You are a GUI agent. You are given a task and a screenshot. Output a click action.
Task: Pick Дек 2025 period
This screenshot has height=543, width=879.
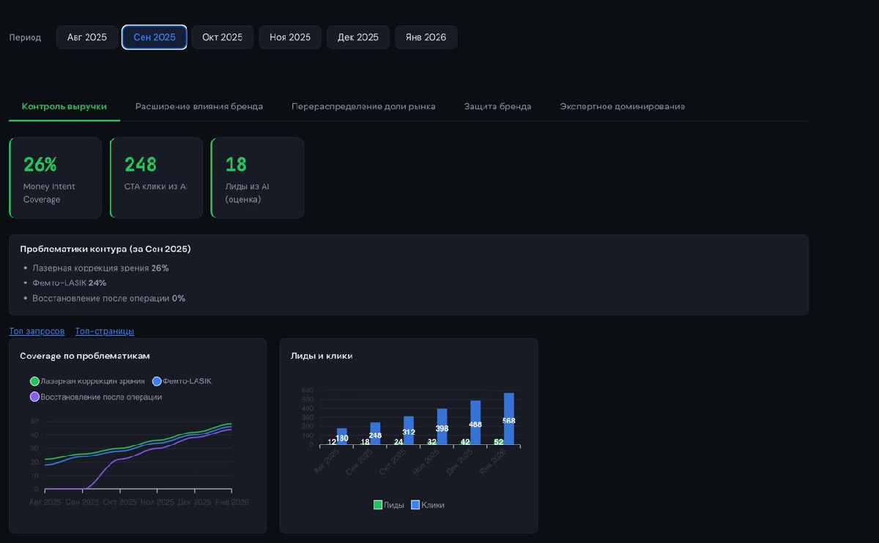click(x=357, y=37)
